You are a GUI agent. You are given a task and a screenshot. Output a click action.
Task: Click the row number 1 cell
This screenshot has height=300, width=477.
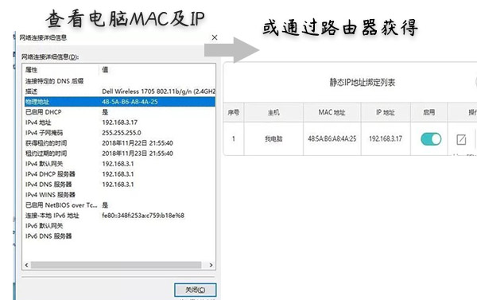pos(233,139)
